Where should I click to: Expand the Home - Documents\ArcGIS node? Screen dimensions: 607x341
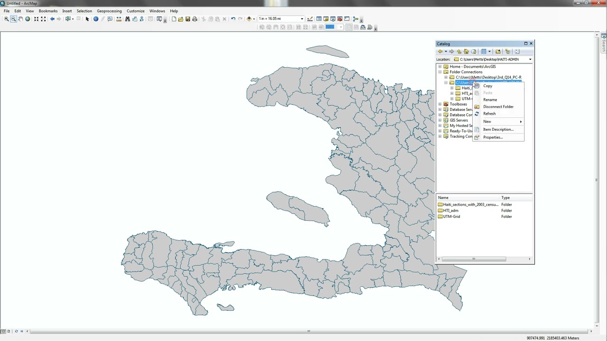[x=440, y=67]
